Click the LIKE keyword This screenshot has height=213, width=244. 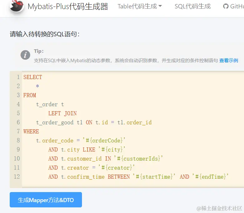point(89,150)
